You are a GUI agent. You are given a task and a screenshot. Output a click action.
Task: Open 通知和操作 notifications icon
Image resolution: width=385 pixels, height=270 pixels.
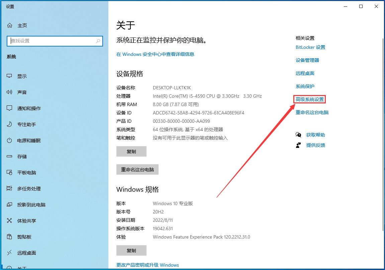[10, 108]
